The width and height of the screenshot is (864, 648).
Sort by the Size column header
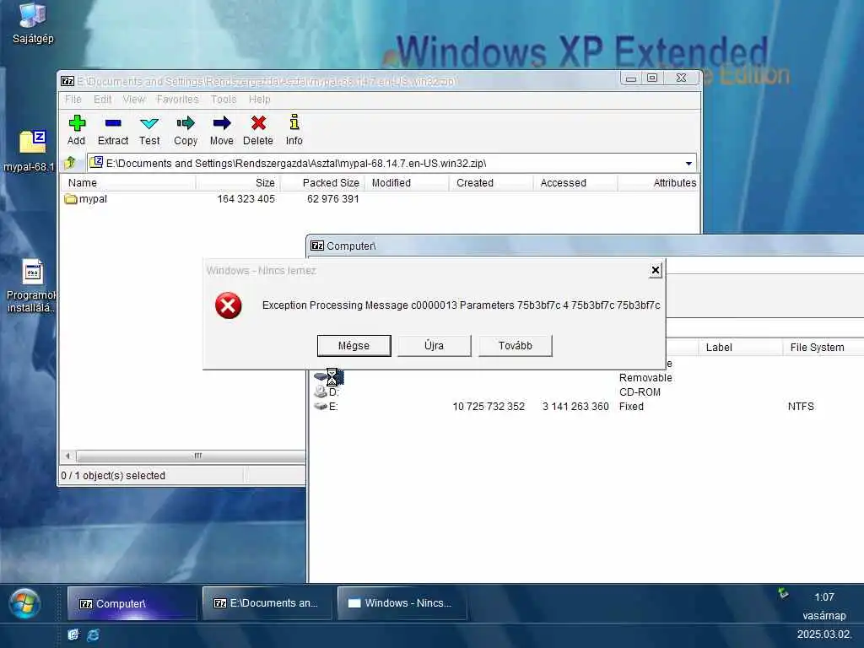[x=238, y=183]
